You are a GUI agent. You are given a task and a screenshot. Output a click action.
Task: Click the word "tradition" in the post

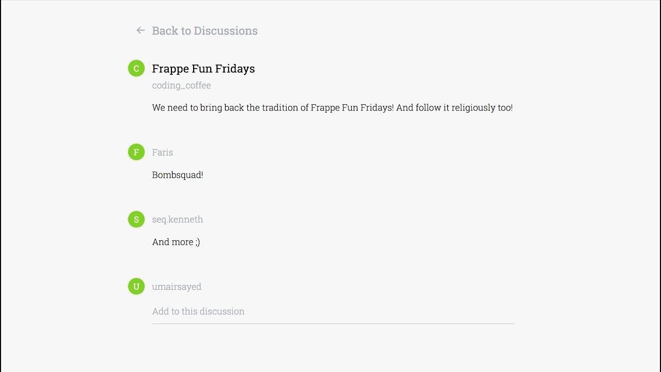point(280,108)
